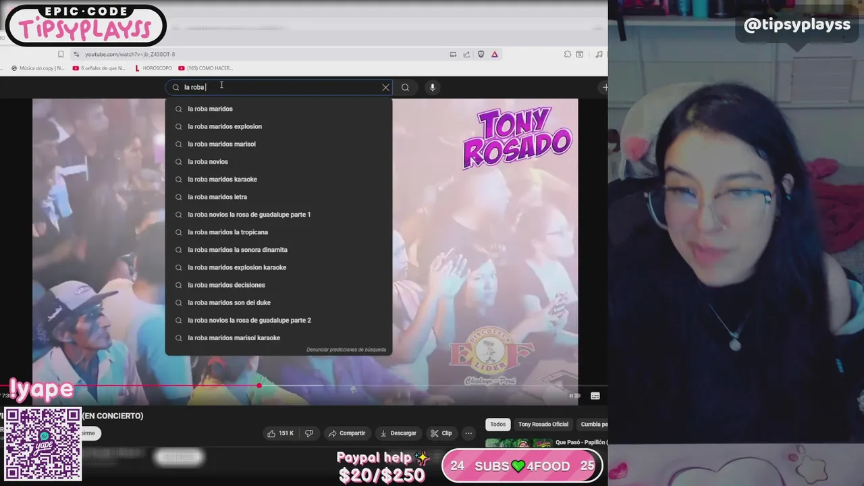864x486 pixels.
Task: Choose 'la roba maridos karaoke' suggestion
Action: point(278,179)
